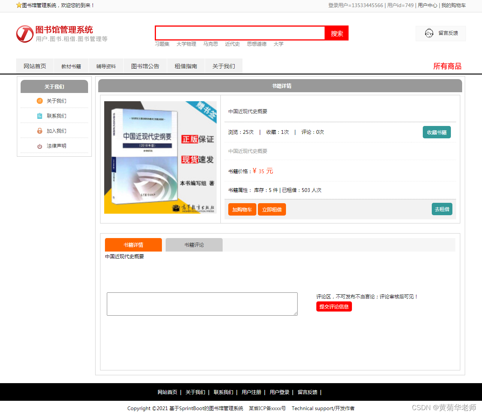Click the 浏览：25次 view count
The image size is (482, 415).
tap(241, 132)
